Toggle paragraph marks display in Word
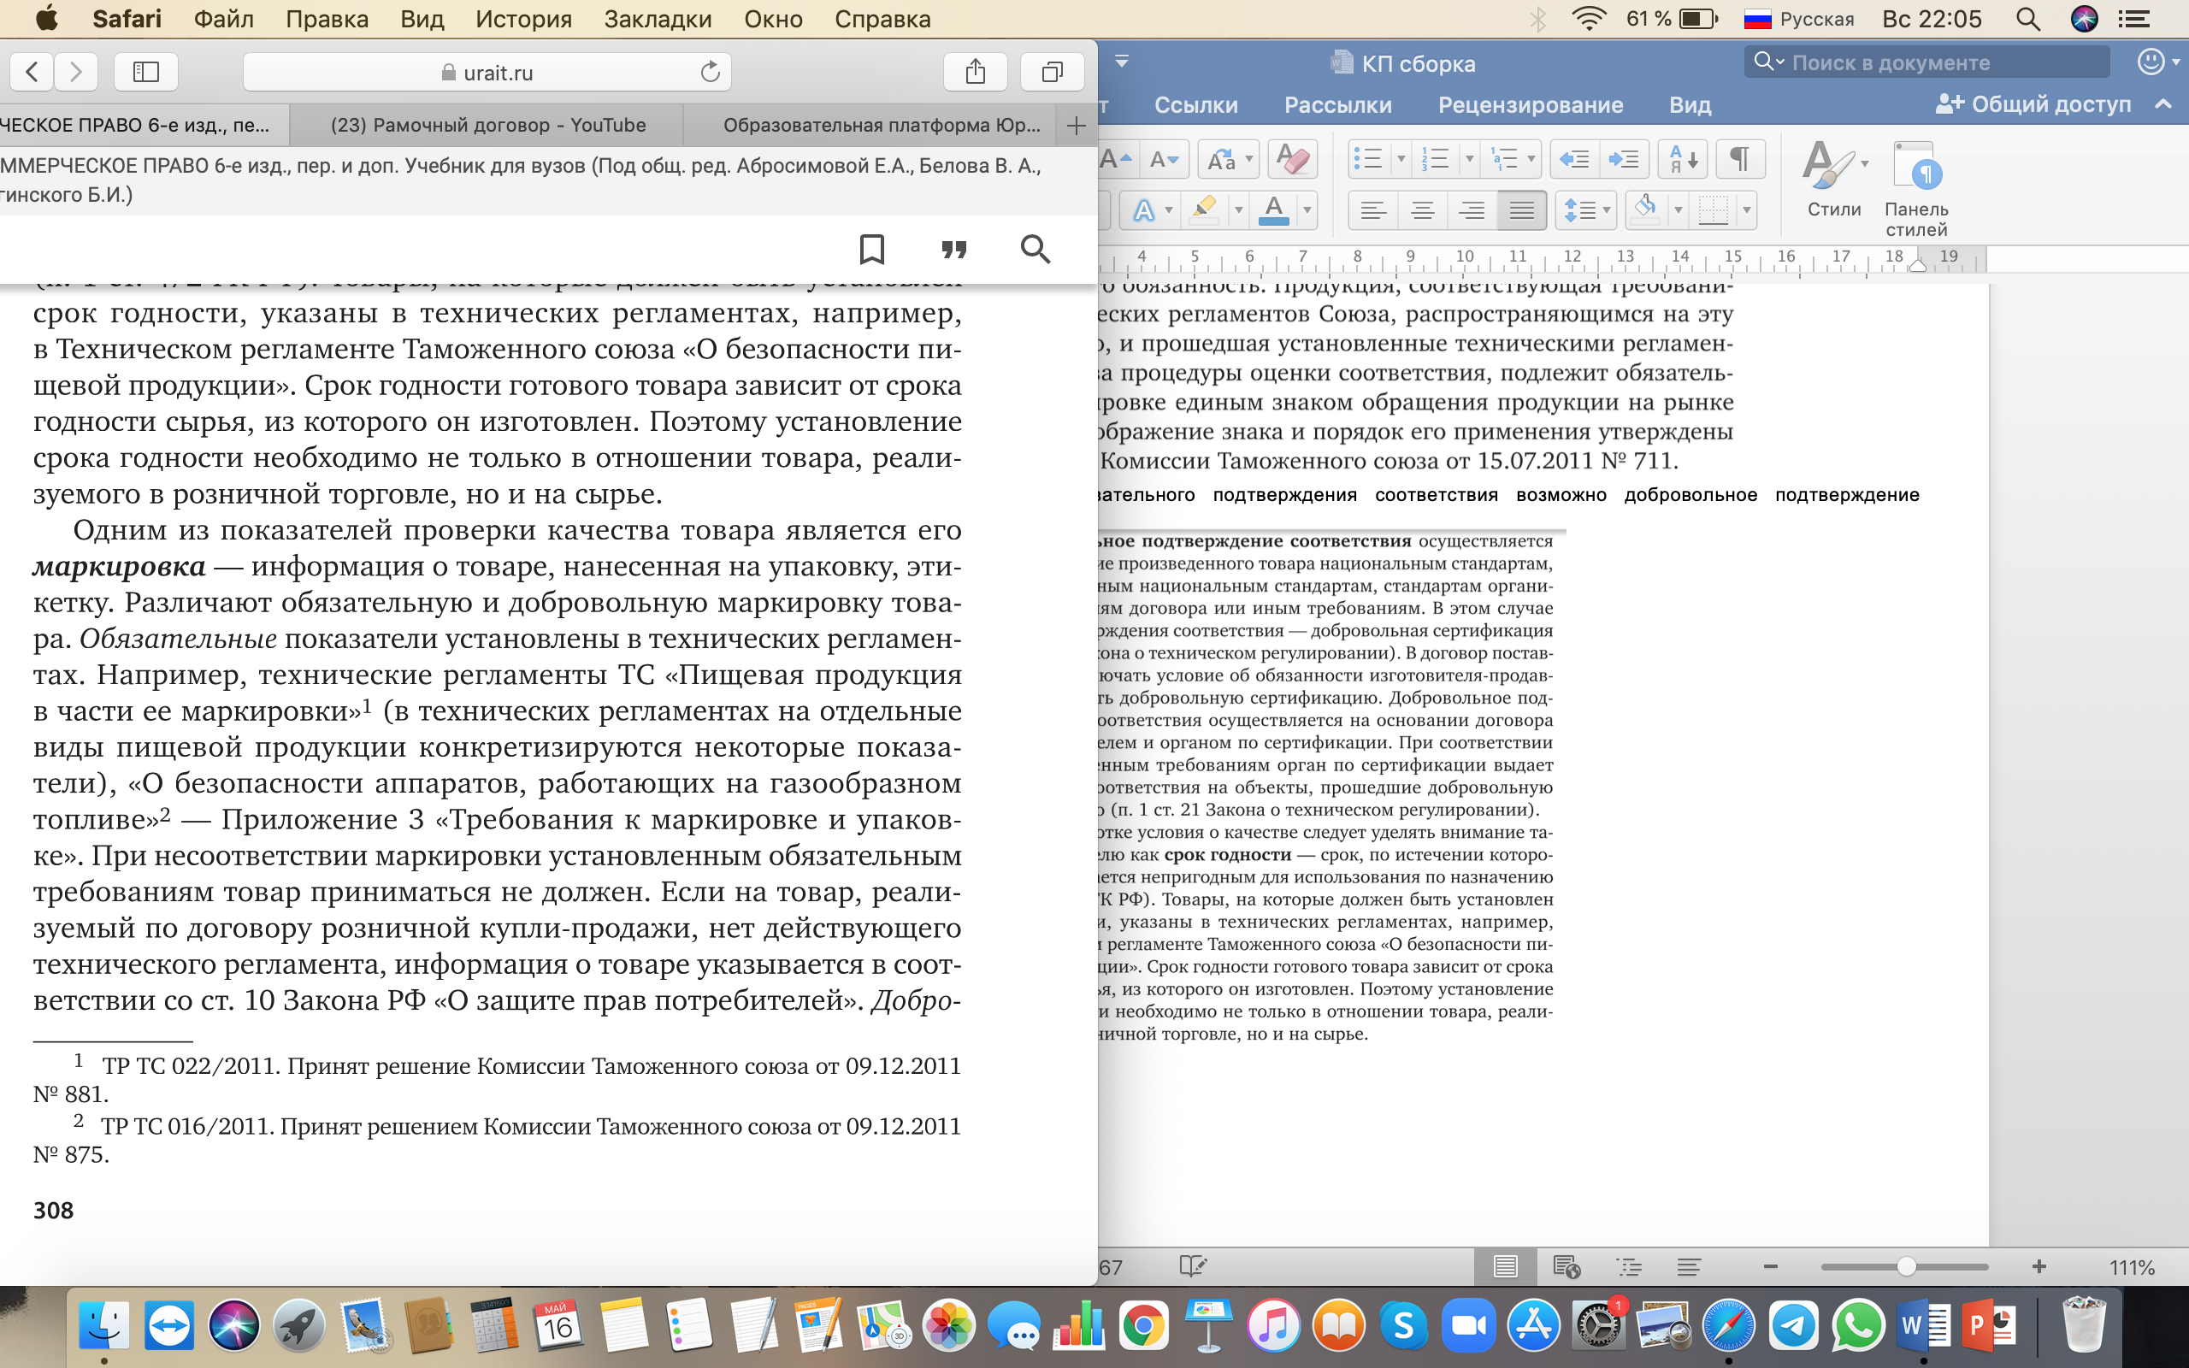The height and width of the screenshot is (1368, 2189). pyautogui.click(x=1739, y=160)
